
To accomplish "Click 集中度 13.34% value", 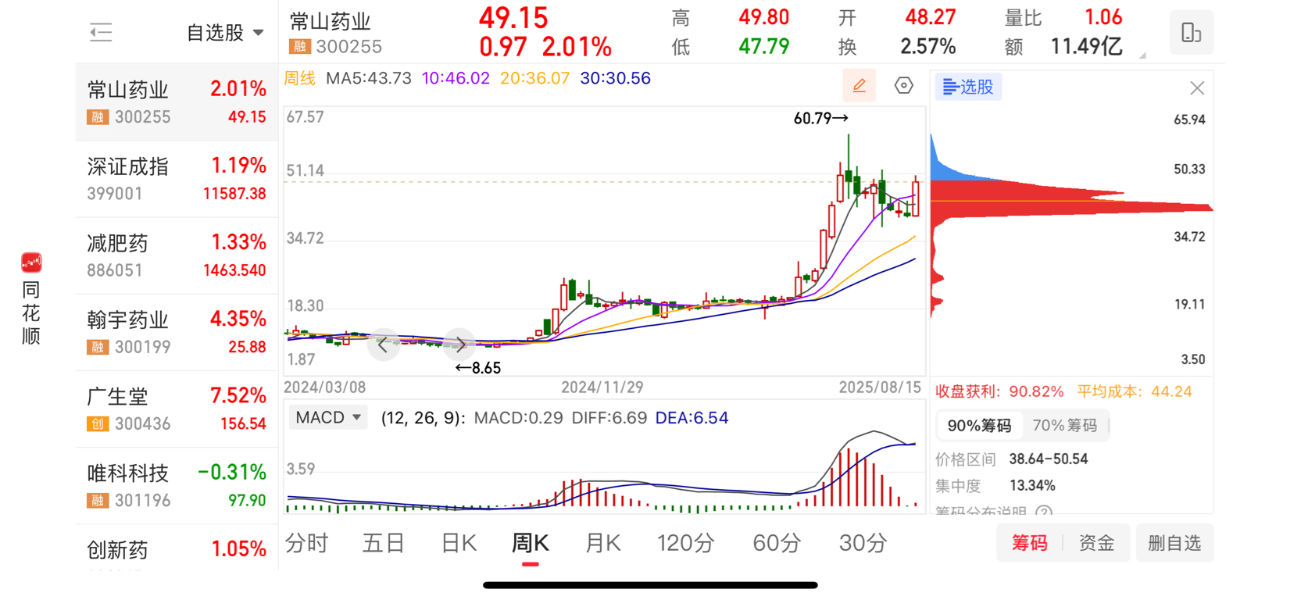I will point(1032,485).
